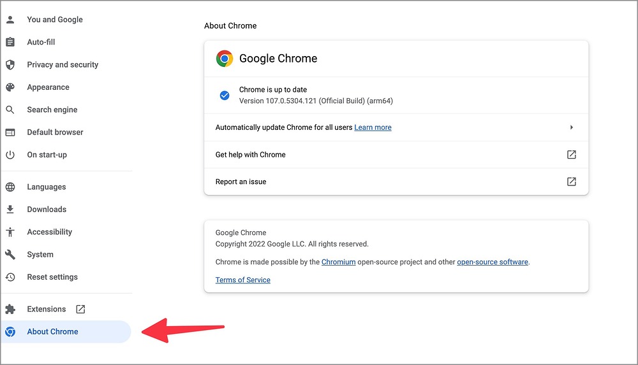Click Get help with Chrome text
This screenshot has height=365, width=638.
click(x=251, y=154)
